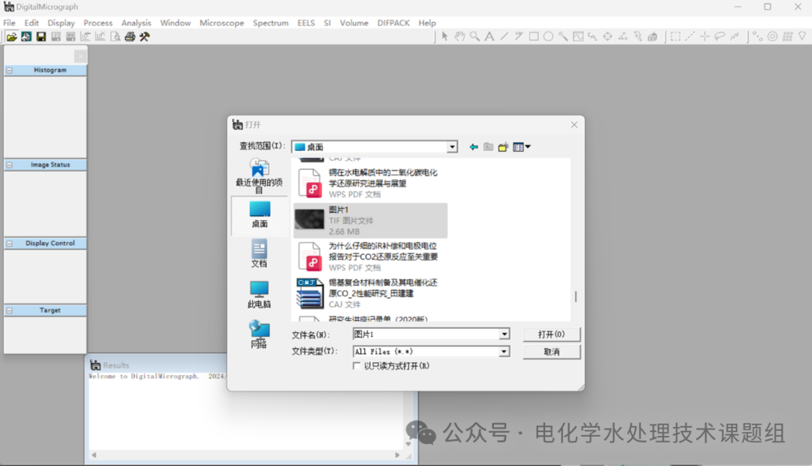Select the magic wand tool
The image size is (812, 466).
563,36
